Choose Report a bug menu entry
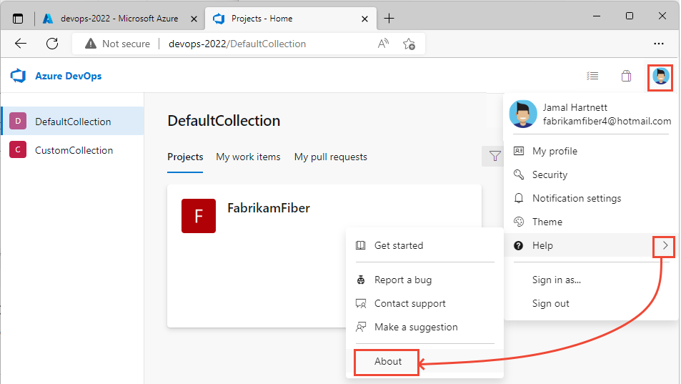The width and height of the screenshot is (681, 384). tap(424, 280)
